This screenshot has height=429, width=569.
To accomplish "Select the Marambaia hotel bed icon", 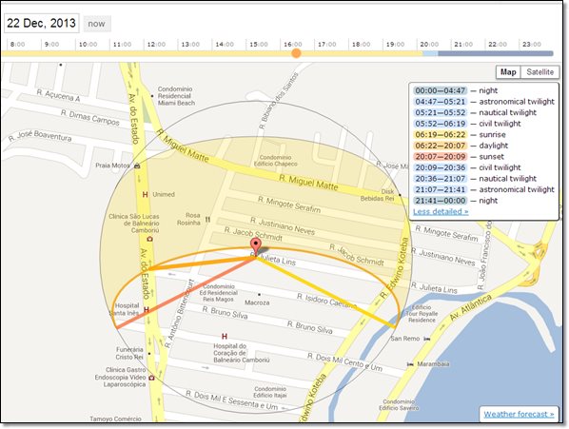I will (x=410, y=364).
